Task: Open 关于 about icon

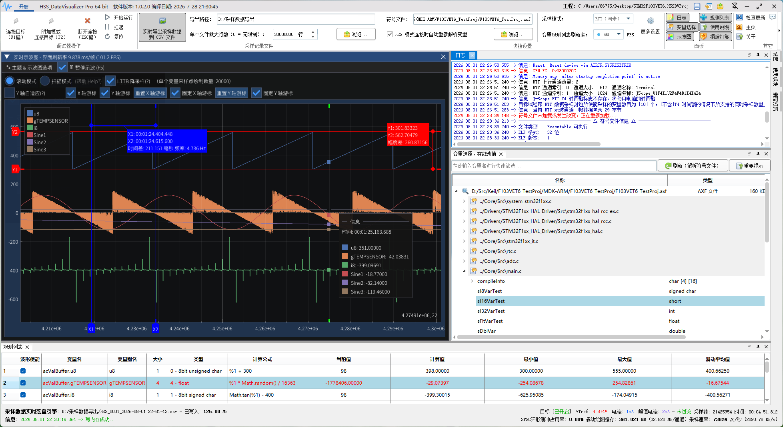Action: click(739, 36)
